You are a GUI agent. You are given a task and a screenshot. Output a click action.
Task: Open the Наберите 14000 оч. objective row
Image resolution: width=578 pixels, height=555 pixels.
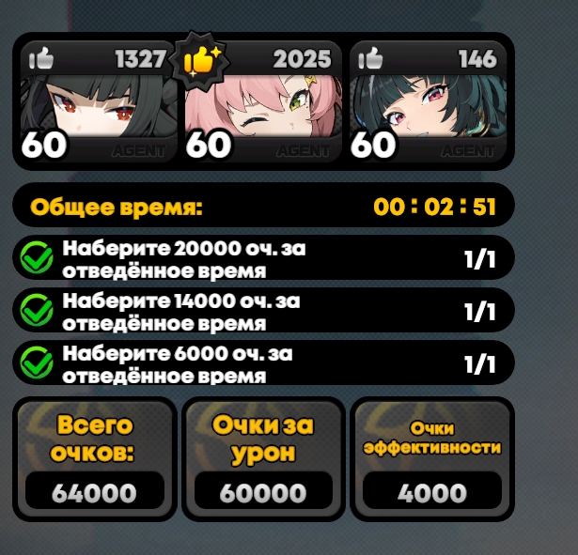263,310
